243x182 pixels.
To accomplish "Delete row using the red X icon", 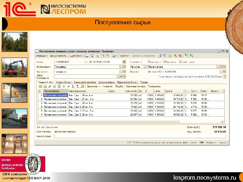I will [x=54, y=87].
